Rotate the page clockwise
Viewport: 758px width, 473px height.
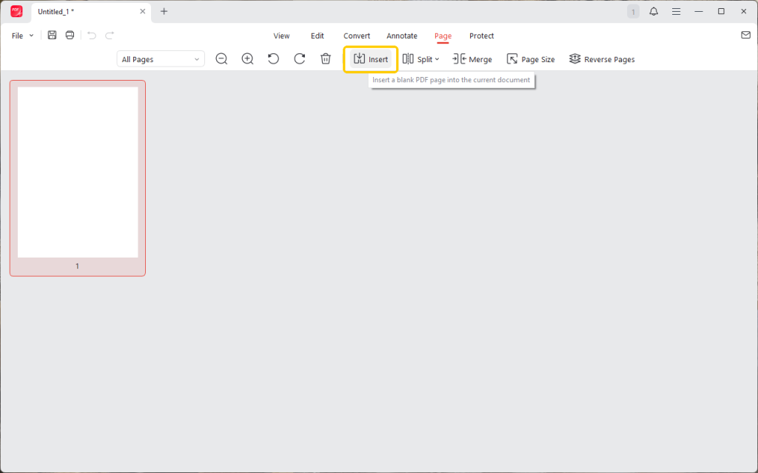click(299, 58)
